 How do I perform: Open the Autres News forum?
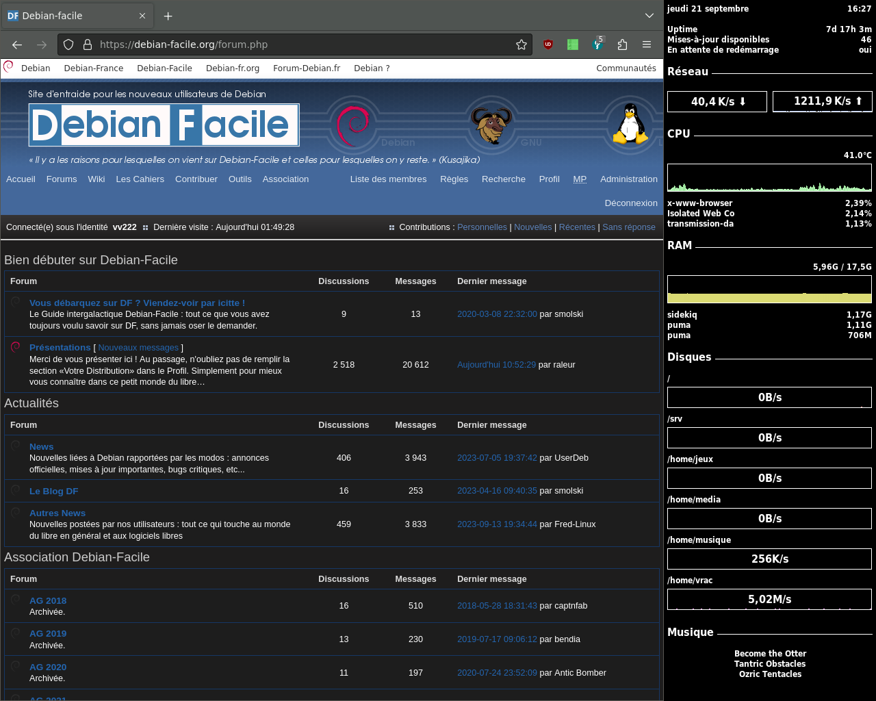pos(57,513)
